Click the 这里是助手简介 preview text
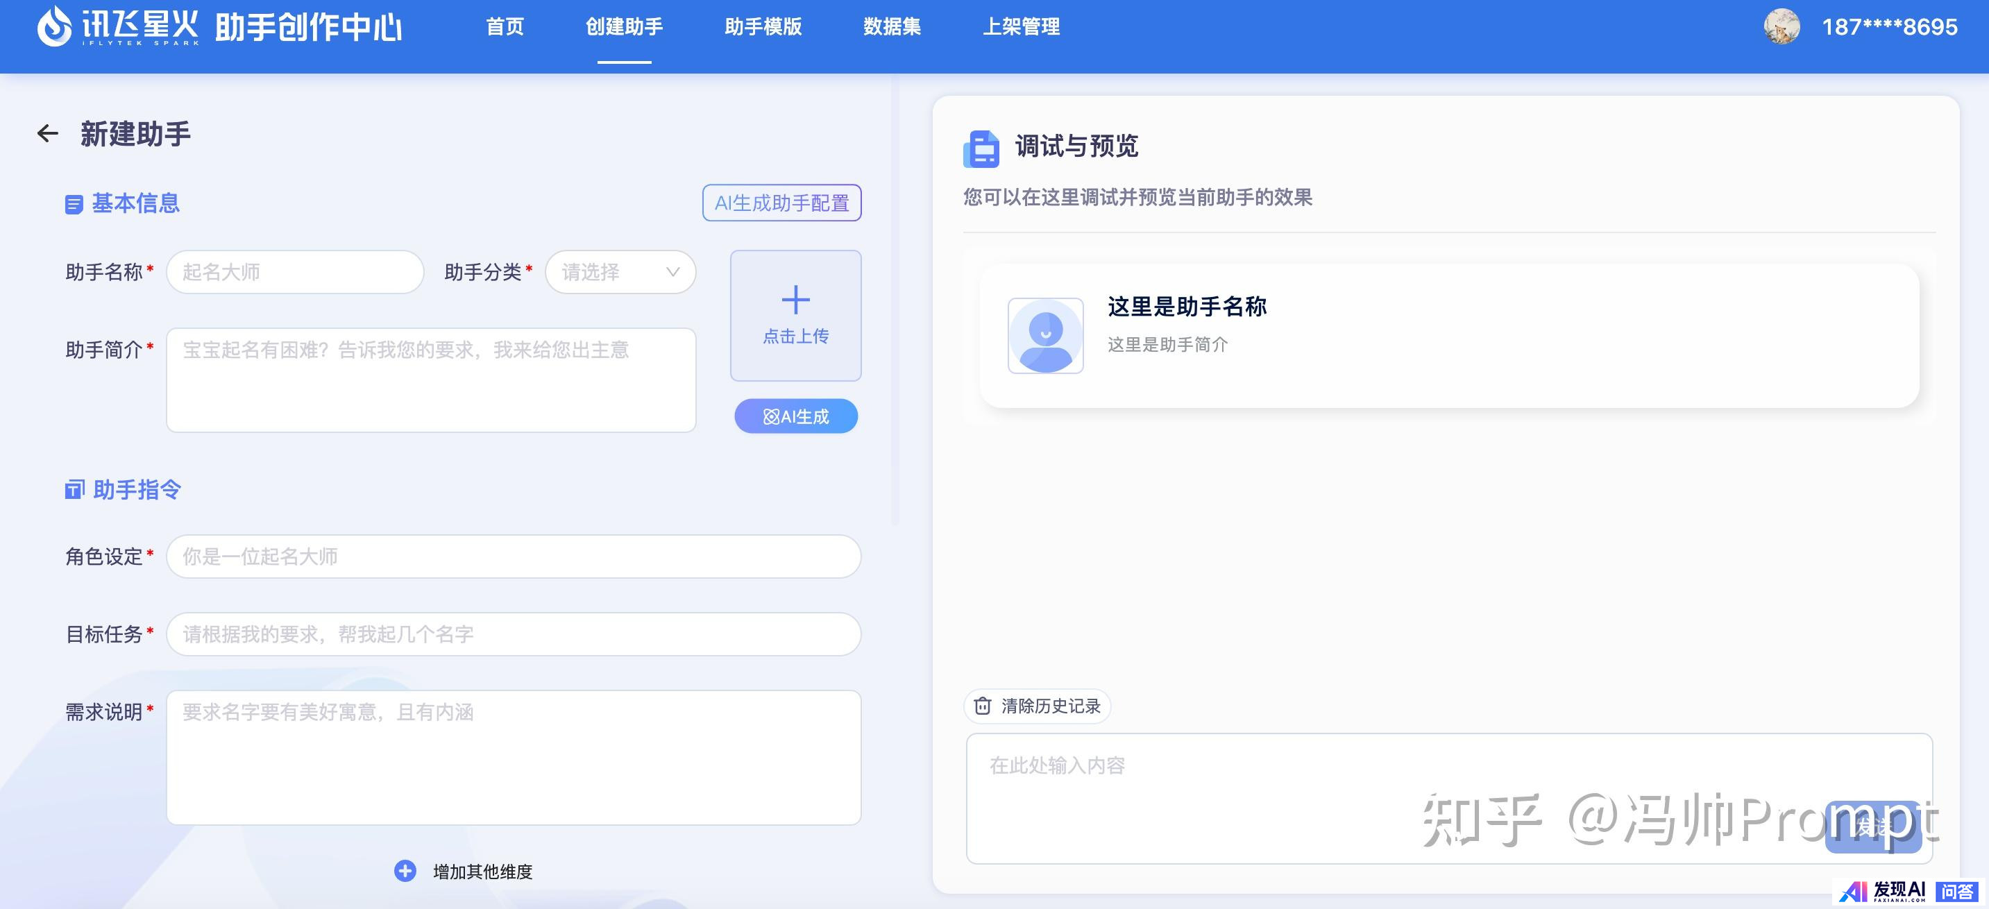This screenshot has width=1989, height=909. pyautogui.click(x=1167, y=344)
